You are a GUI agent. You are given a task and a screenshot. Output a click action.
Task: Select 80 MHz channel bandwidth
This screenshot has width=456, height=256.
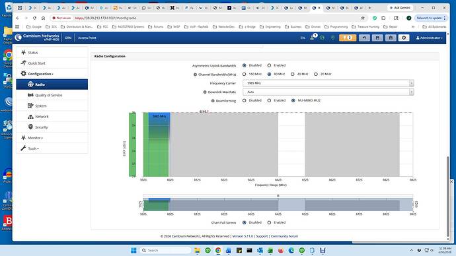pos(269,75)
